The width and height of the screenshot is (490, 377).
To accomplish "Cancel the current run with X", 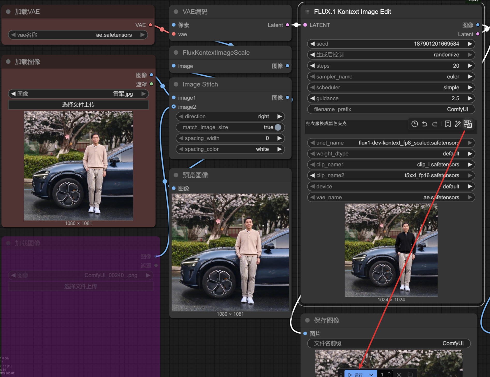I will (x=399, y=375).
